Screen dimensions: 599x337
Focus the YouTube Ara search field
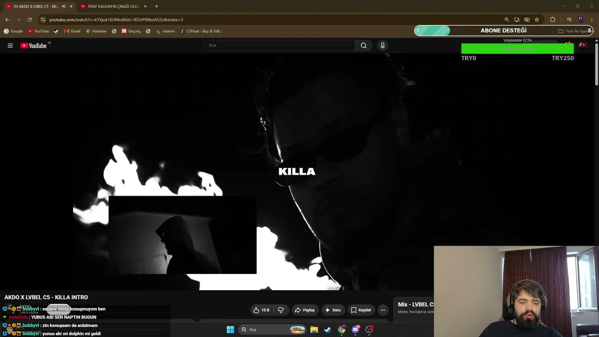(x=279, y=45)
